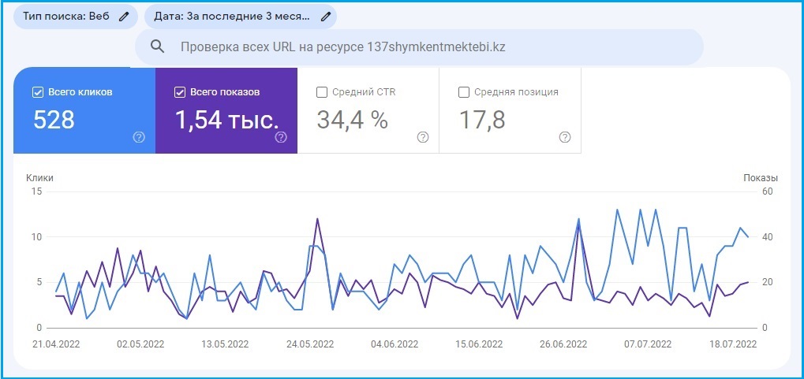Uncheck the Всего показов checkbox
The height and width of the screenshot is (379, 804).
[179, 93]
